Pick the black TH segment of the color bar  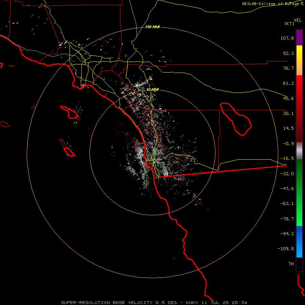tap(299, 264)
